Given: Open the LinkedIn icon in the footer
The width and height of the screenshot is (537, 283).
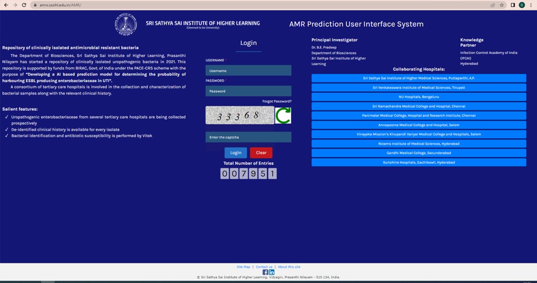Looking at the screenshot, I should 271,272.
